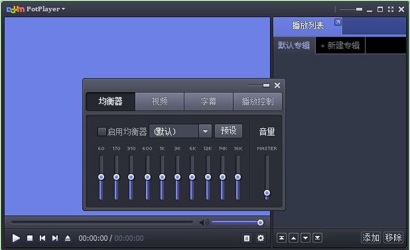This screenshot has width=410, height=250.
Task: Click the 添加 button in playlist
Action: pos(371,237)
